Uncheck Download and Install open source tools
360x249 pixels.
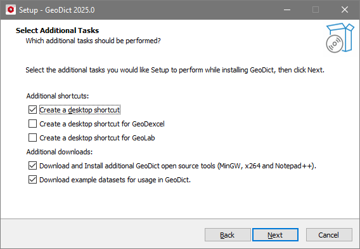[32, 165]
